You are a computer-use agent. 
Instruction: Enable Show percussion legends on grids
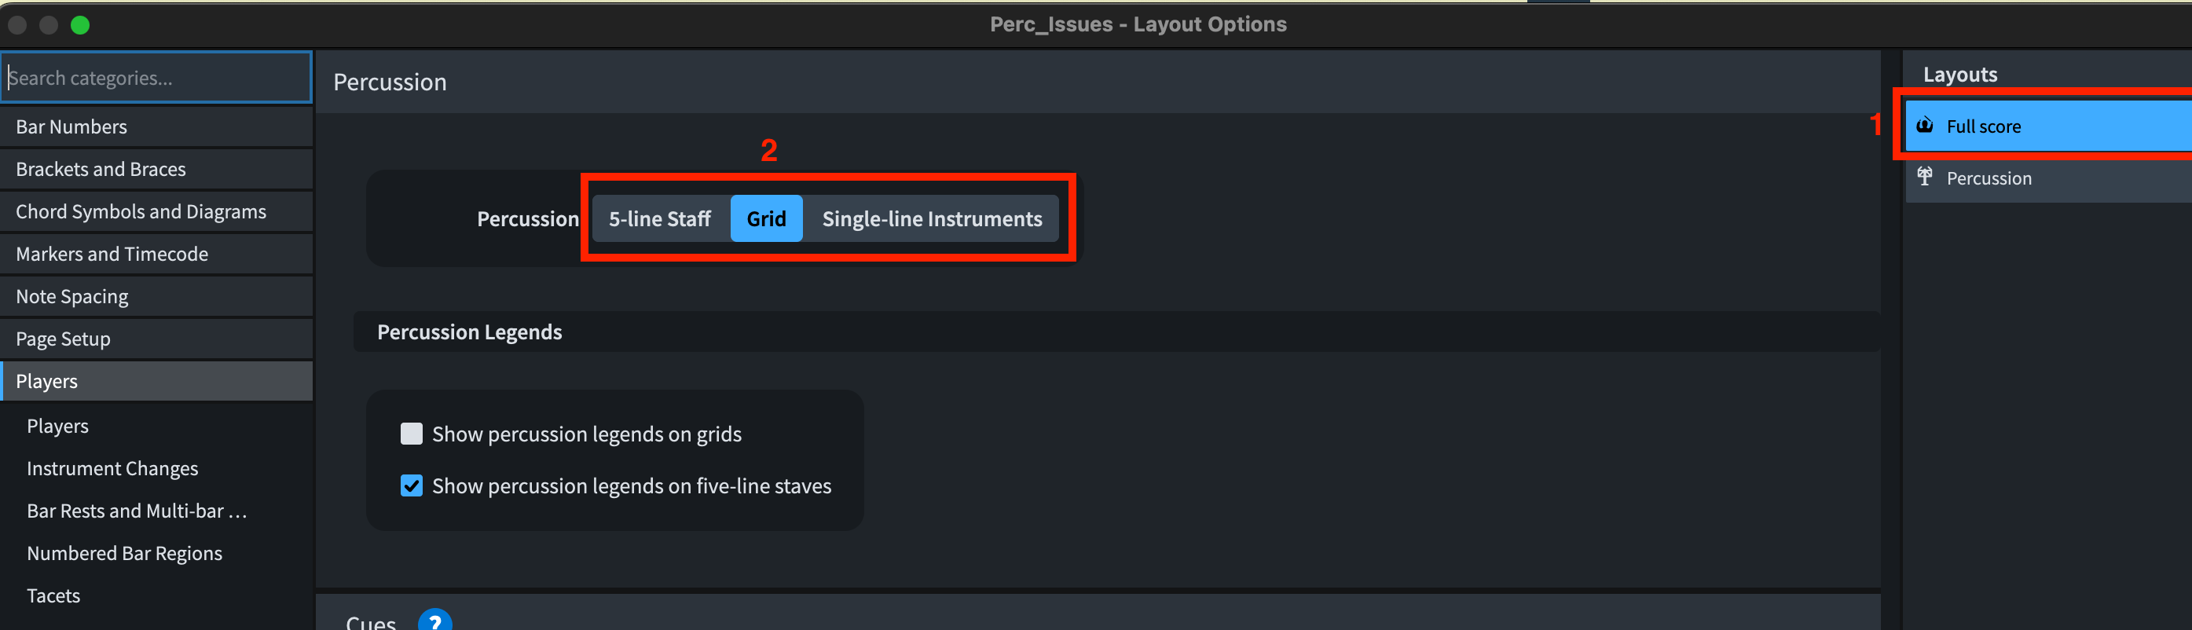(x=412, y=434)
